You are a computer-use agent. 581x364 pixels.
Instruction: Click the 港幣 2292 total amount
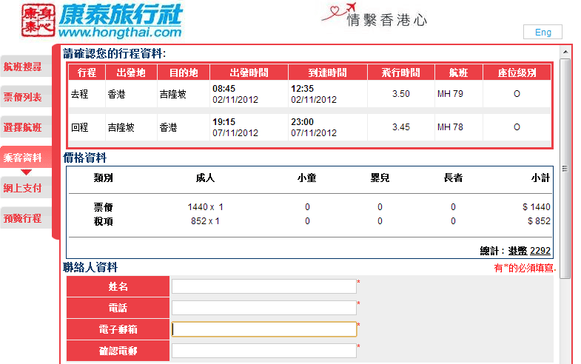529,252
